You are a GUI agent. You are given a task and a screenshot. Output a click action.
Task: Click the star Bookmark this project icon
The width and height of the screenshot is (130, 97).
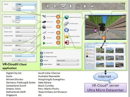67,36
